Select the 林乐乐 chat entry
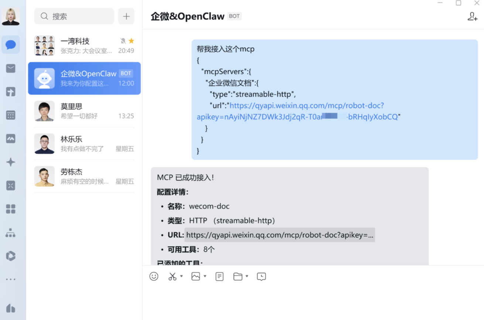Screen dimensions: 484x320 click(x=84, y=144)
